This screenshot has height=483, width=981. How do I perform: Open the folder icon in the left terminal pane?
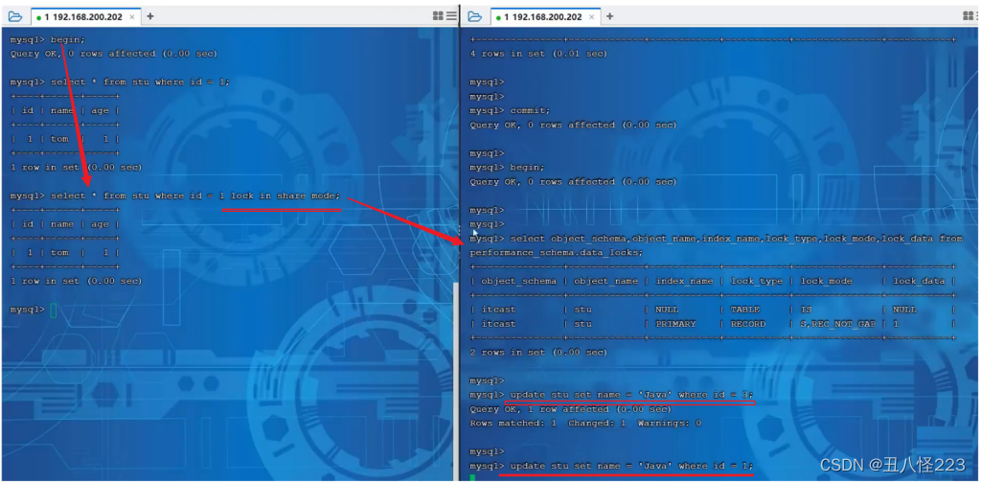pyautogui.click(x=15, y=16)
